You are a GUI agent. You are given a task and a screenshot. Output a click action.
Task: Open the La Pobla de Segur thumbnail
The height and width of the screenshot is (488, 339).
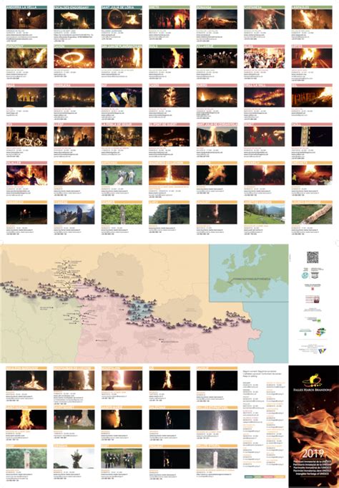click(122, 136)
